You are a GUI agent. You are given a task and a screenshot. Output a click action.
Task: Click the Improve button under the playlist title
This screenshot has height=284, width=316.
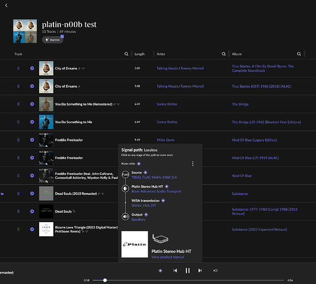[53, 40]
